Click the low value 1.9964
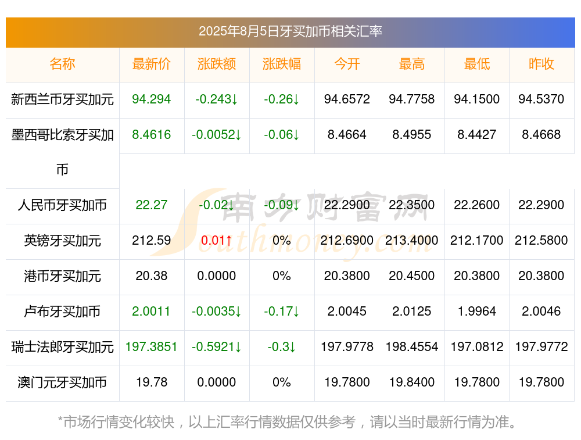The width and height of the screenshot is (581, 440). click(477, 312)
